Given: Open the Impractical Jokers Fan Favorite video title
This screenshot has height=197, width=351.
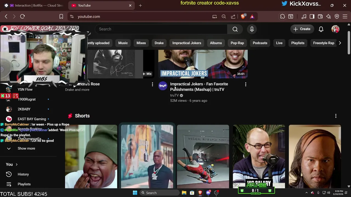Looking at the screenshot, I should coord(199,87).
